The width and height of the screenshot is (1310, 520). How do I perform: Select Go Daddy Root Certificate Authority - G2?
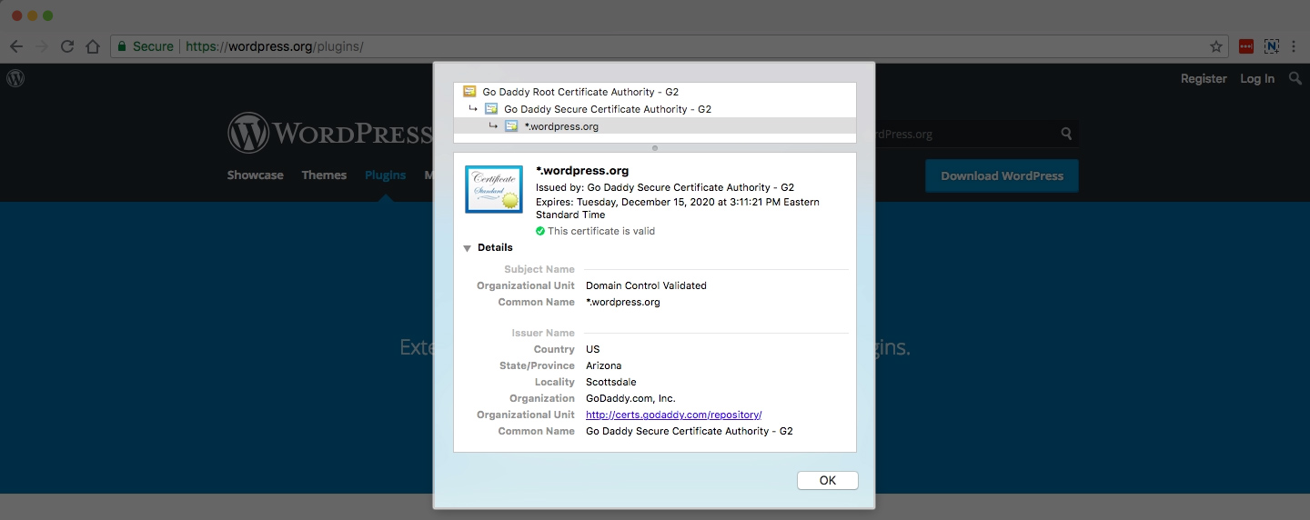click(579, 92)
